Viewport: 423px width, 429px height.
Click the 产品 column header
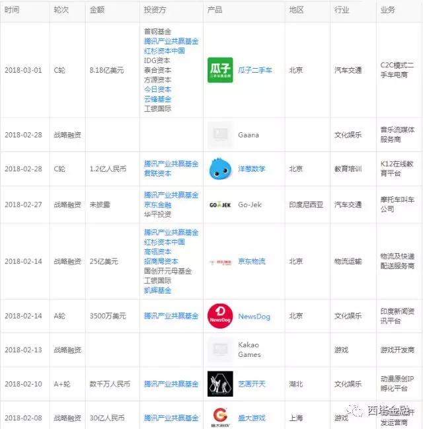click(215, 10)
